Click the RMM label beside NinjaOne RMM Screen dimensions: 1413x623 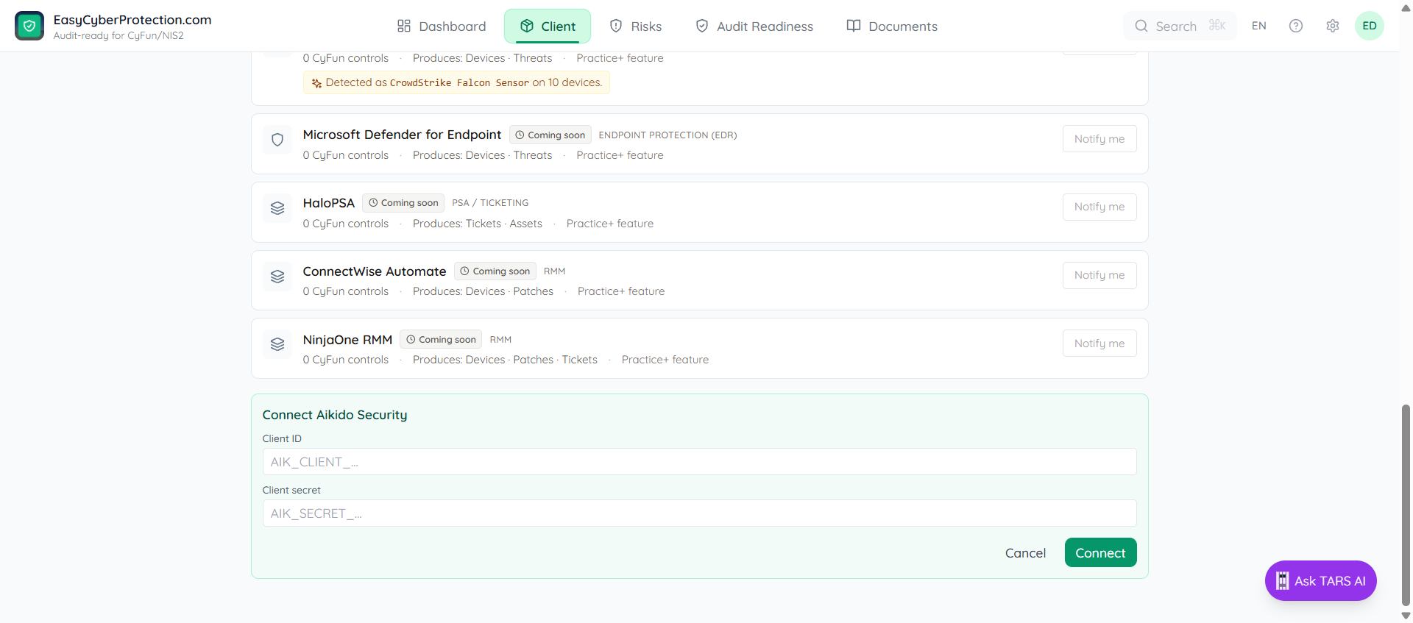pos(500,340)
